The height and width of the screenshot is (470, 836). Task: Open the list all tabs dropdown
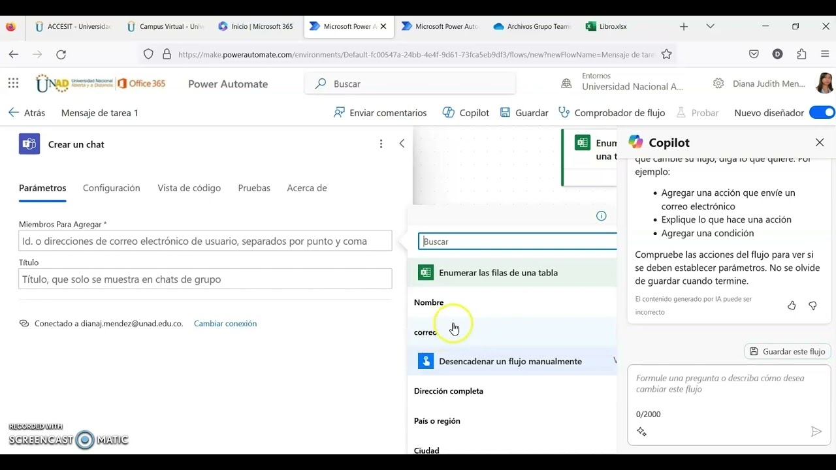(x=711, y=27)
